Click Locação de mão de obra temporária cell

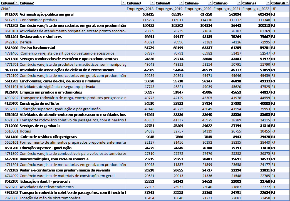[72, 198]
